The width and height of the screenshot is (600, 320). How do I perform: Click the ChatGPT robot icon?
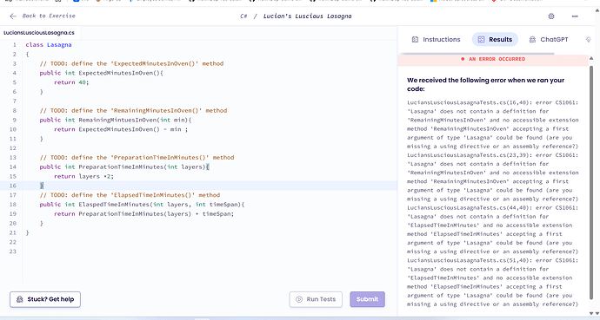click(532, 39)
